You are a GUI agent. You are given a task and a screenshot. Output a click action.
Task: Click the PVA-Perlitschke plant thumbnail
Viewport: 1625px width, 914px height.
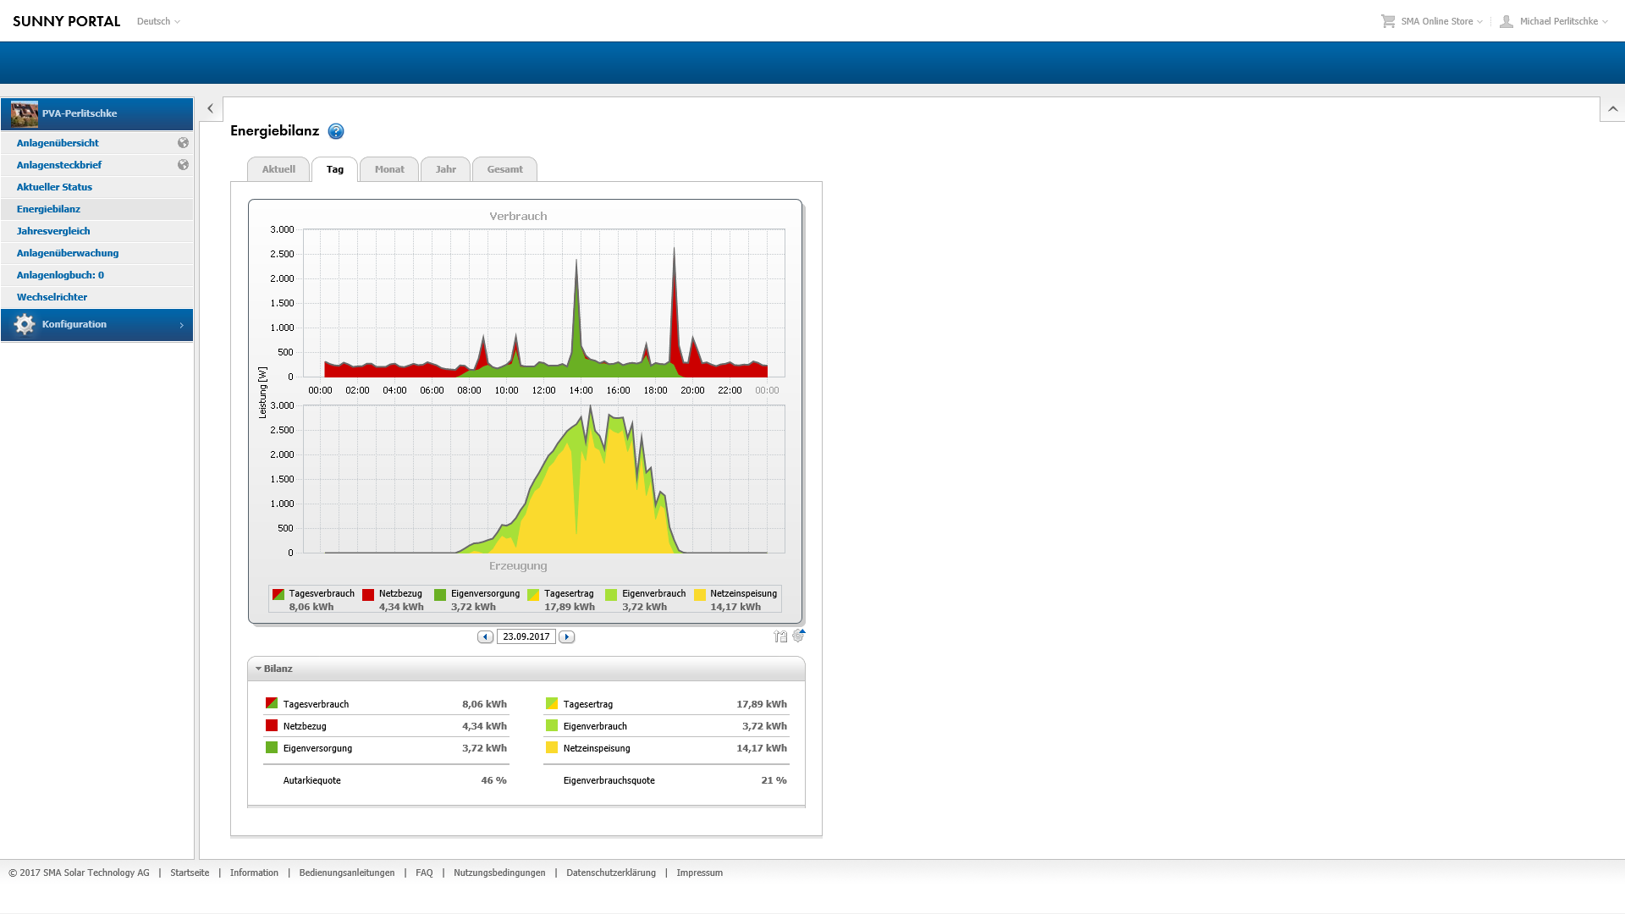pos(25,113)
